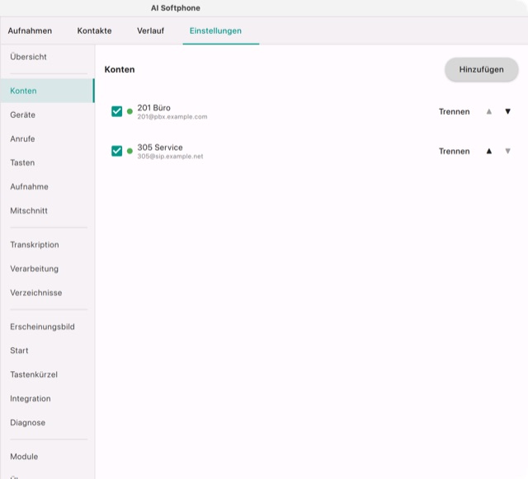Click the greyed down arrow for 305 Service
Image resolution: width=528 pixels, height=479 pixels.
(507, 151)
